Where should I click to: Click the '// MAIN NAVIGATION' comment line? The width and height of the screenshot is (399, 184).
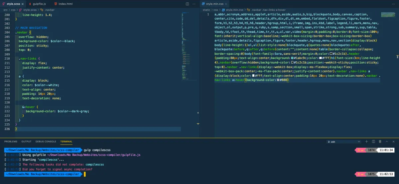click(x=31, y=28)
